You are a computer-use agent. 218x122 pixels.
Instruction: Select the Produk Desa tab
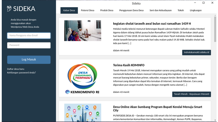click(x=107, y=10)
